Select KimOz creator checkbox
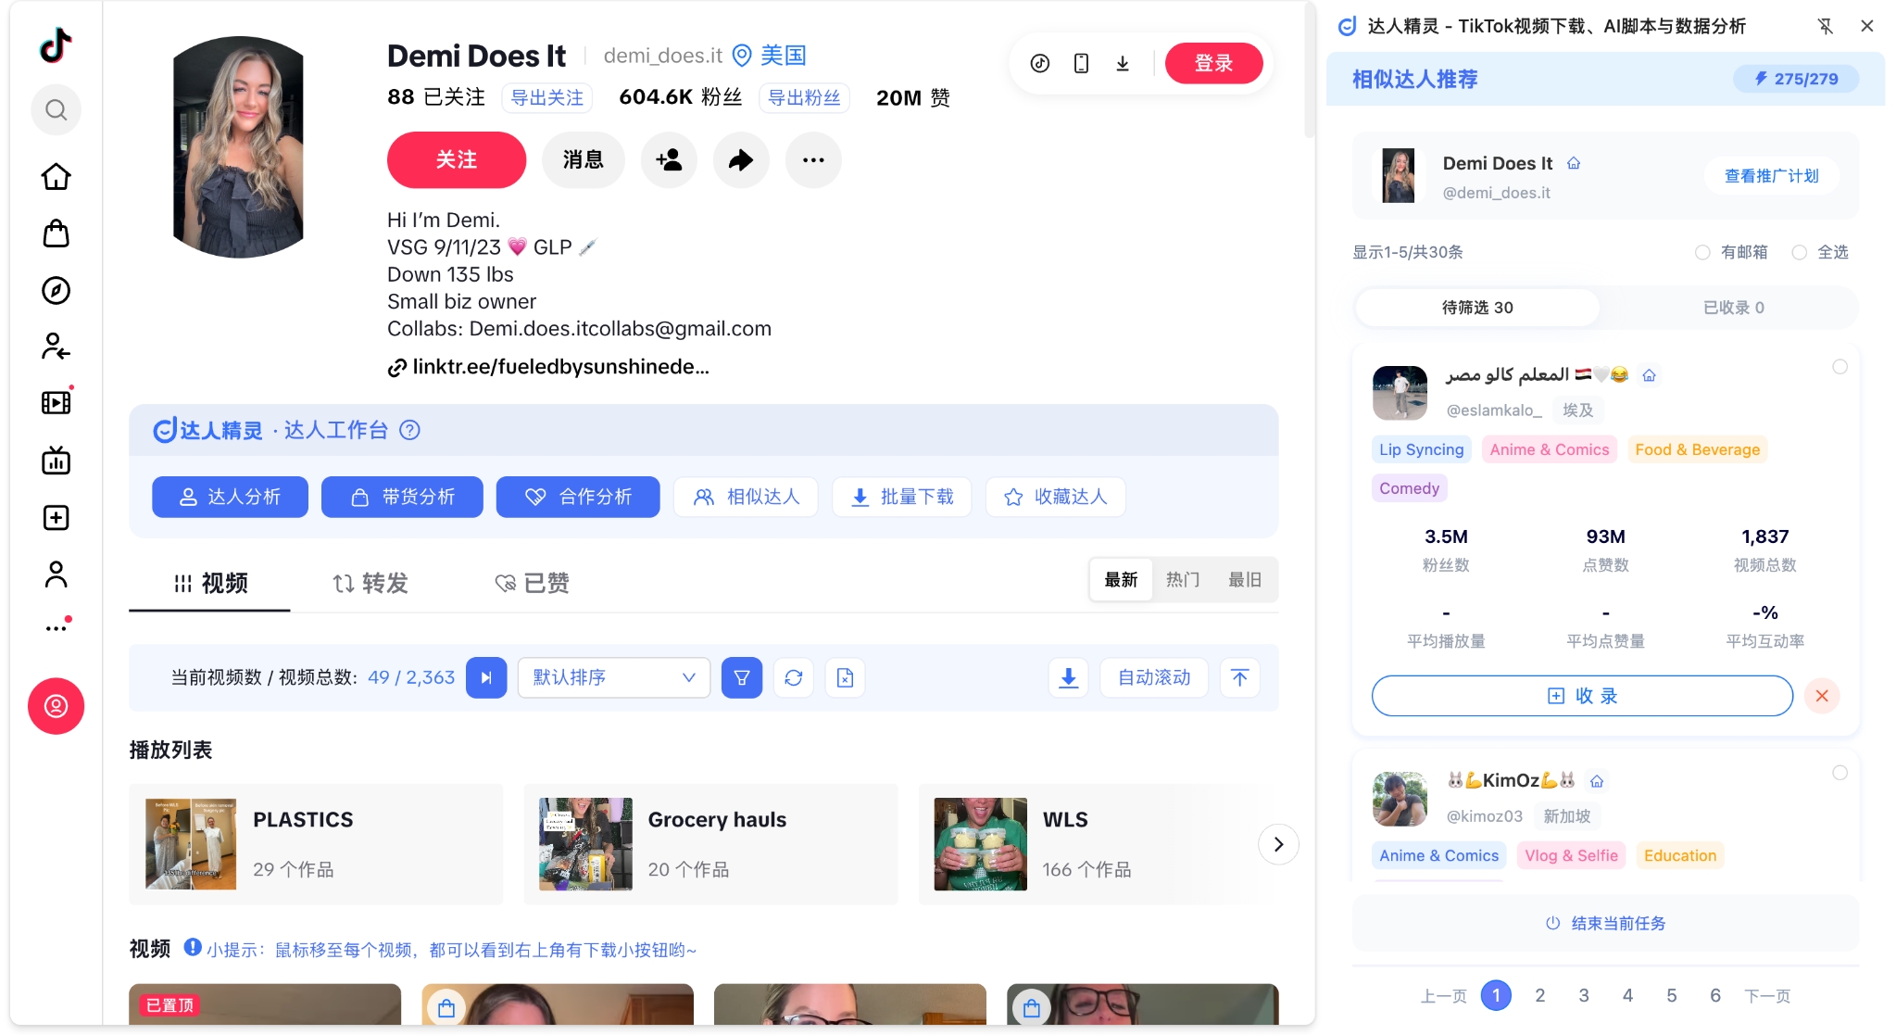The width and height of the screenshot is (1896, 1035). click(1839, 773)
